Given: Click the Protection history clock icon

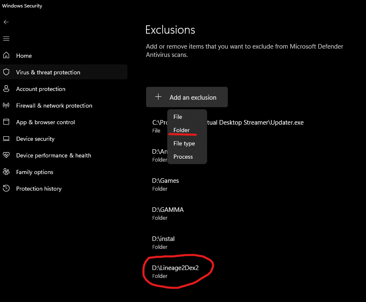Looking at the screenshot, I should [x=6, y=189].
